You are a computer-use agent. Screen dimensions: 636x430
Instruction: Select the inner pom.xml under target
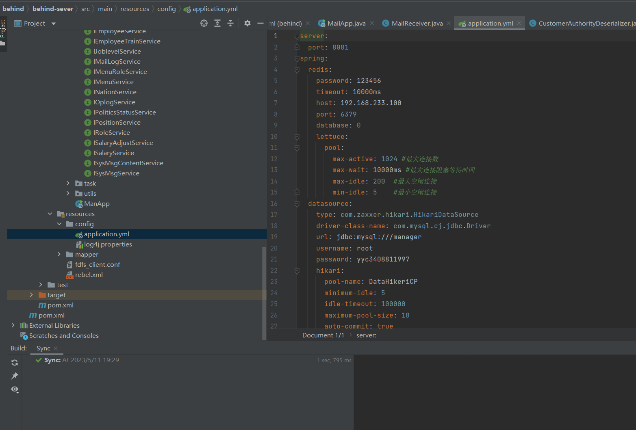56,305
